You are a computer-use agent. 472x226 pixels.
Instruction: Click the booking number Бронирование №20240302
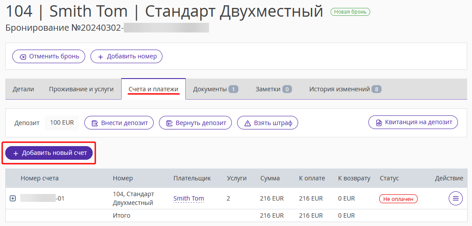coord(64,28)
